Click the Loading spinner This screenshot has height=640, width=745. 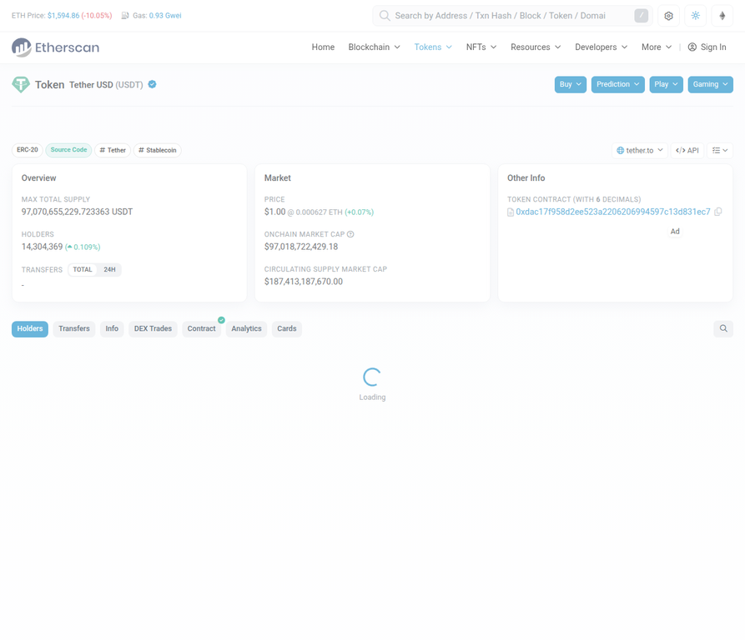[372, 377]
